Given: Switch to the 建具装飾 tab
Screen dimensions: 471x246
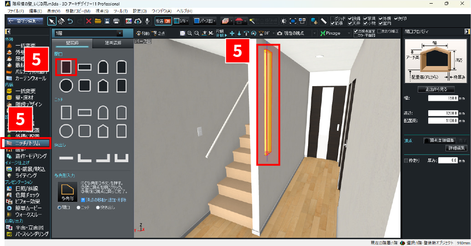Looking at the screenshot, I should 113,43.
